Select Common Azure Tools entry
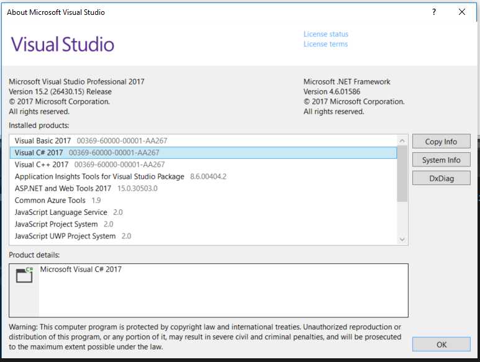 [203, 201]
